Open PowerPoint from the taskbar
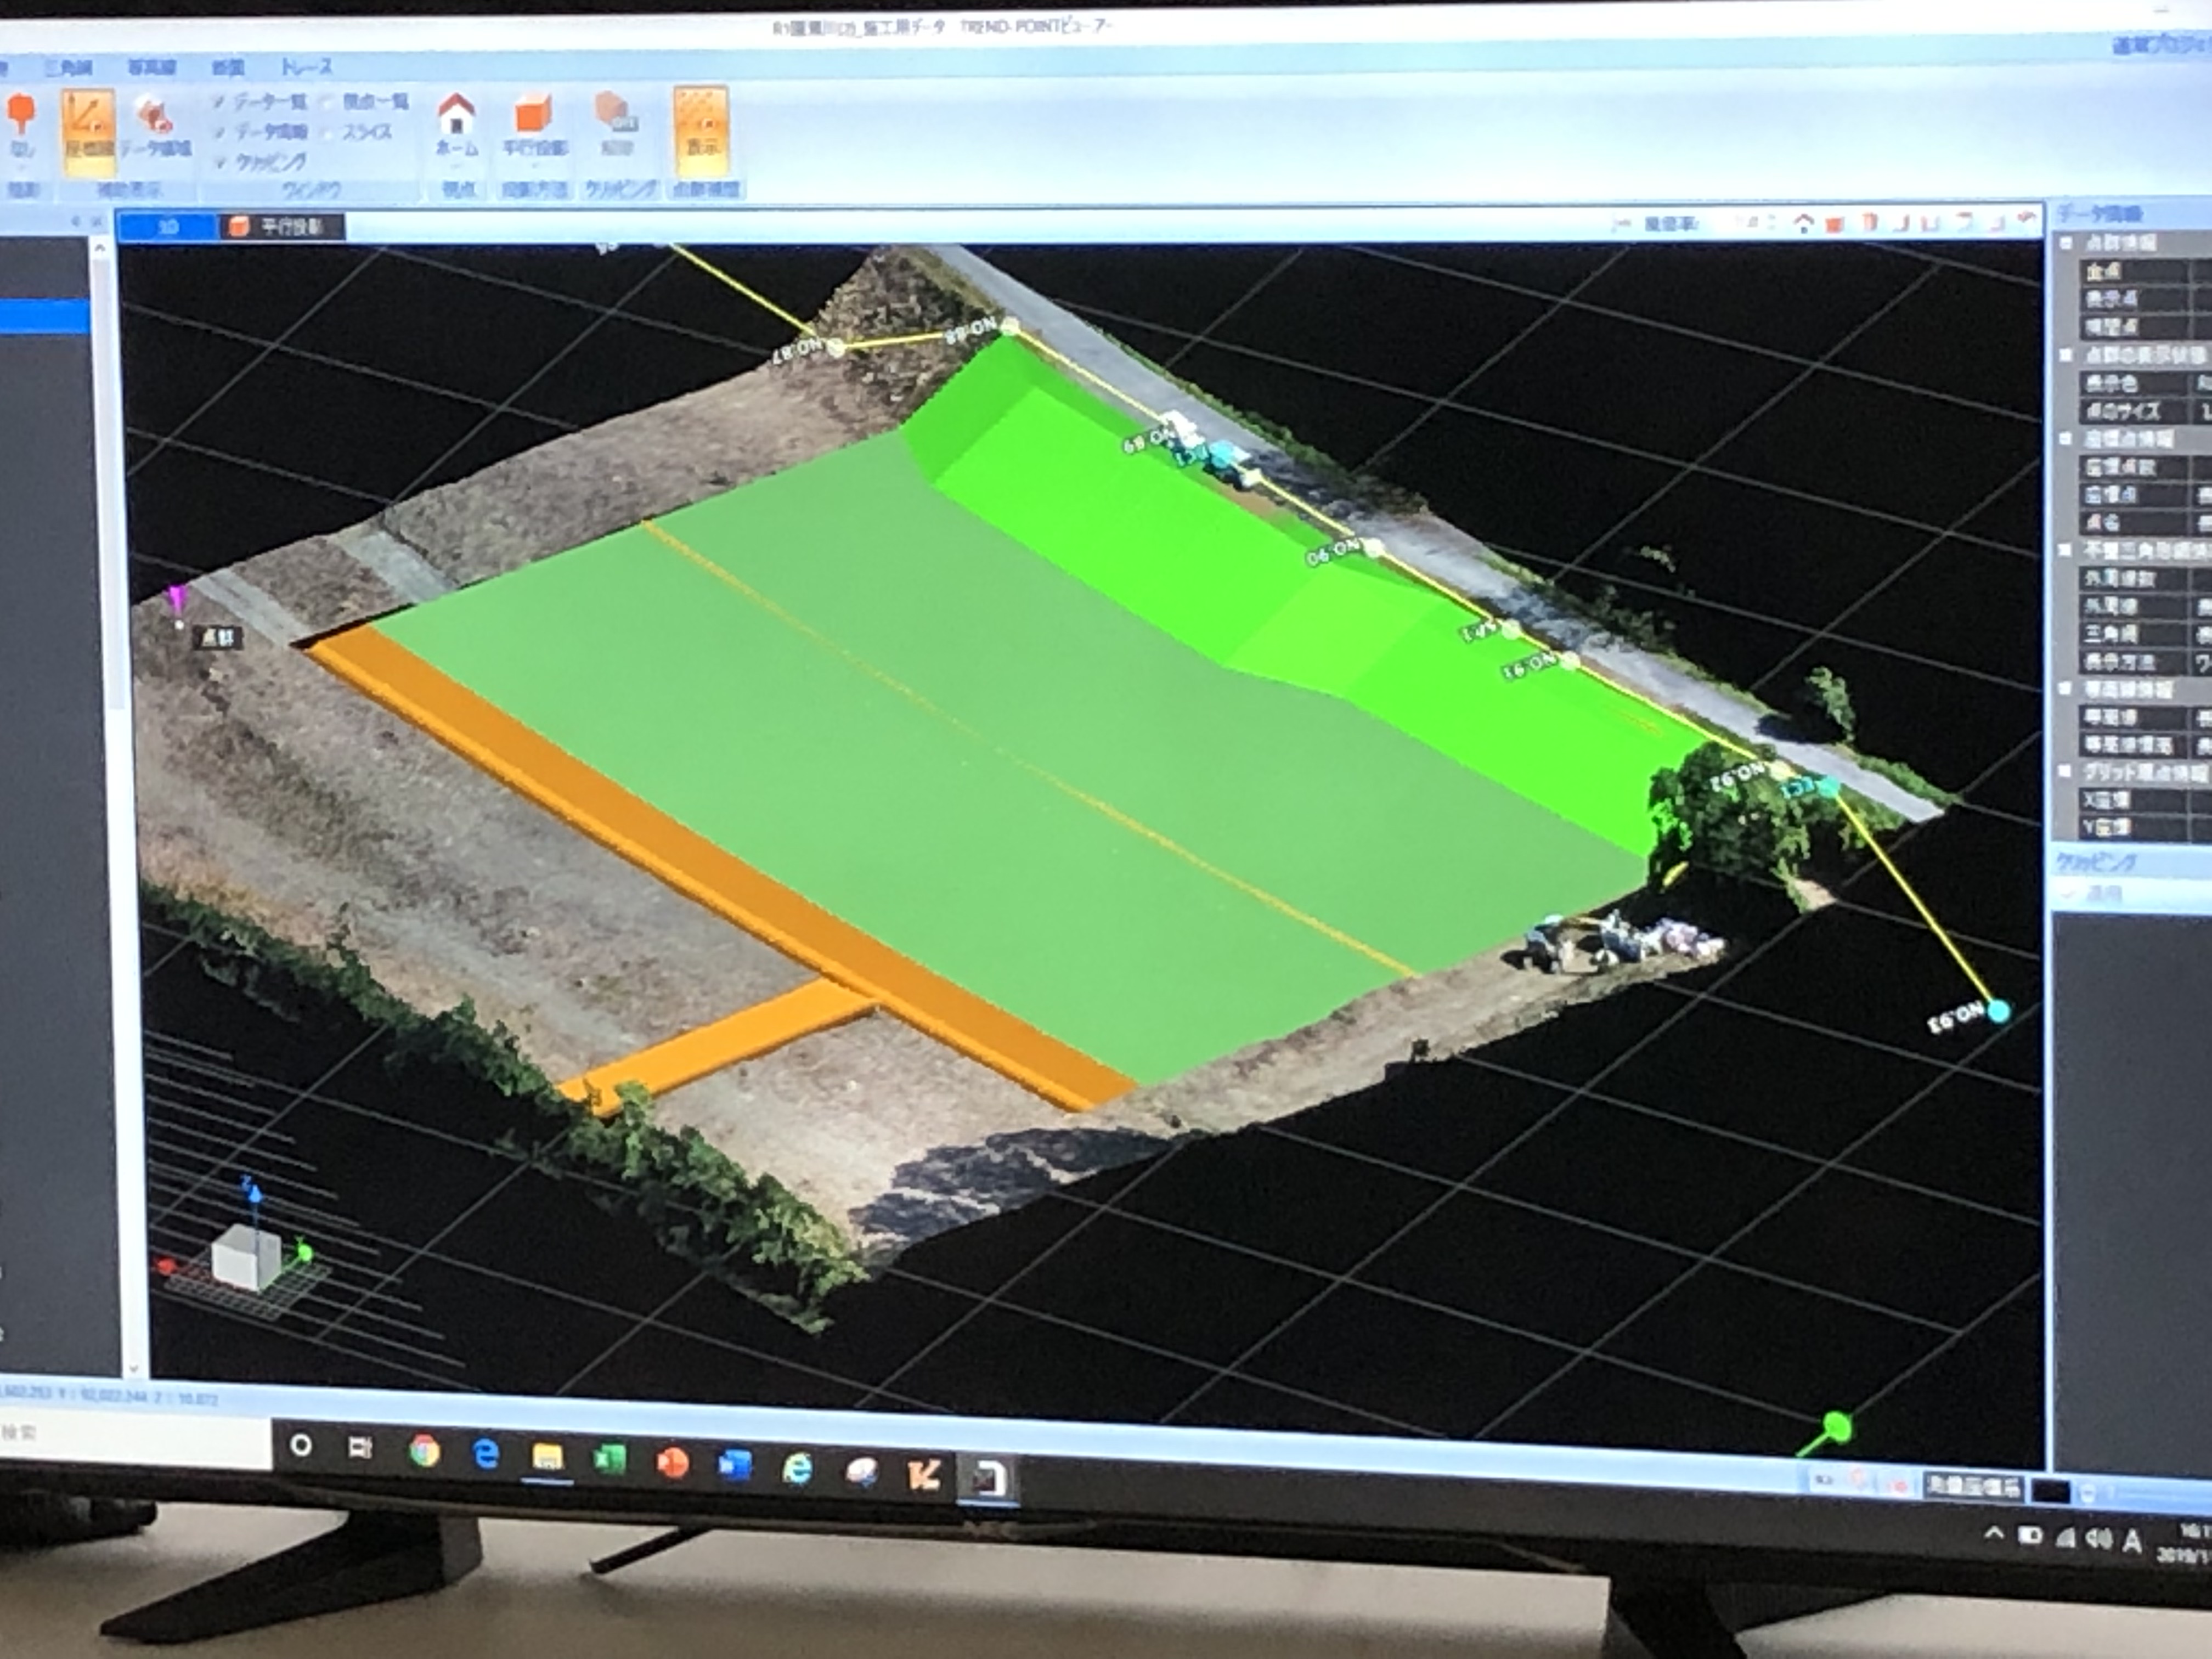This screenshot has width=2212, height=1659. click(673, 1463)
